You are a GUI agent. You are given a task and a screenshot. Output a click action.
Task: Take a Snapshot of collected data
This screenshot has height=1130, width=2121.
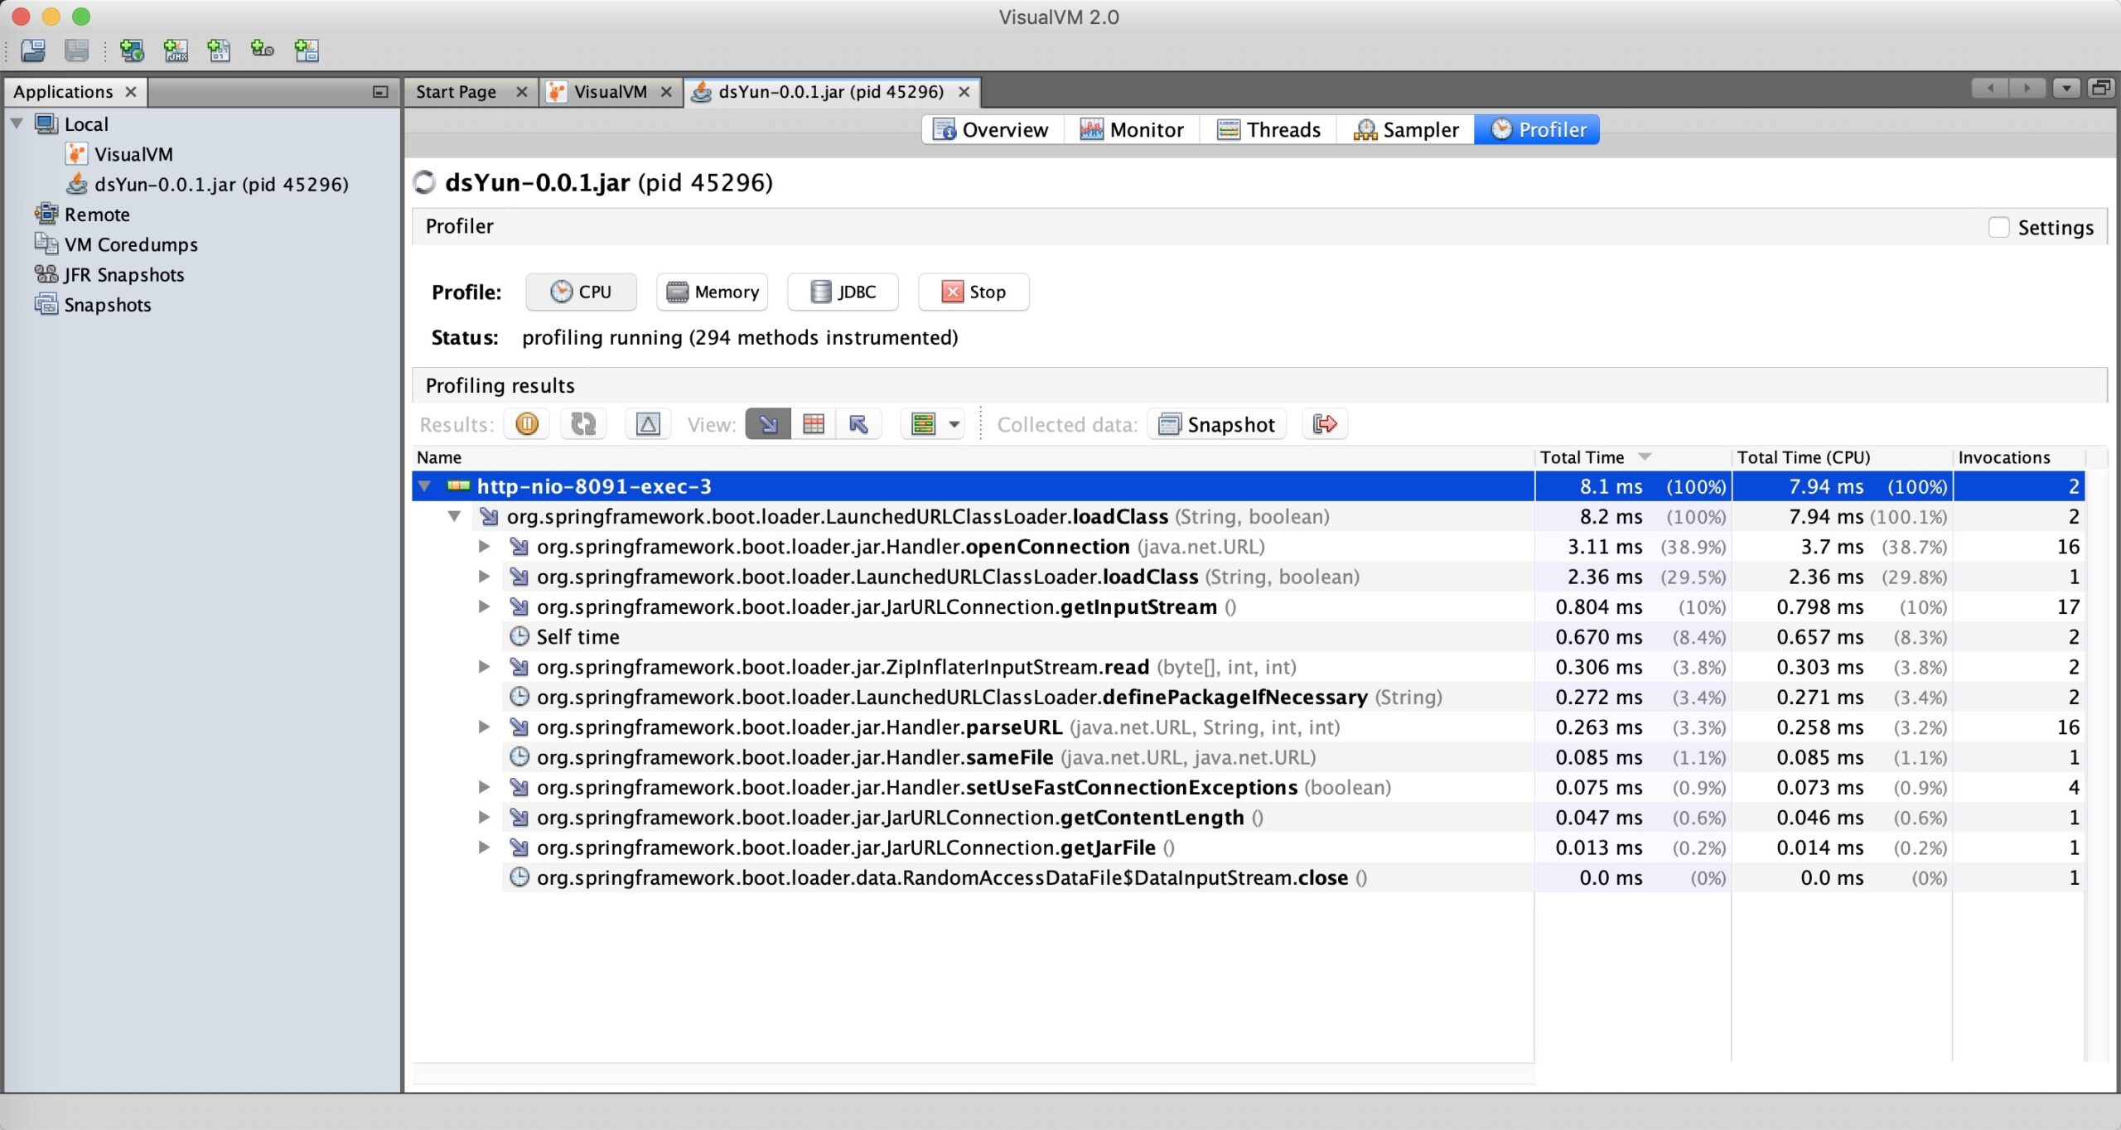click(x=1215, y=423)
